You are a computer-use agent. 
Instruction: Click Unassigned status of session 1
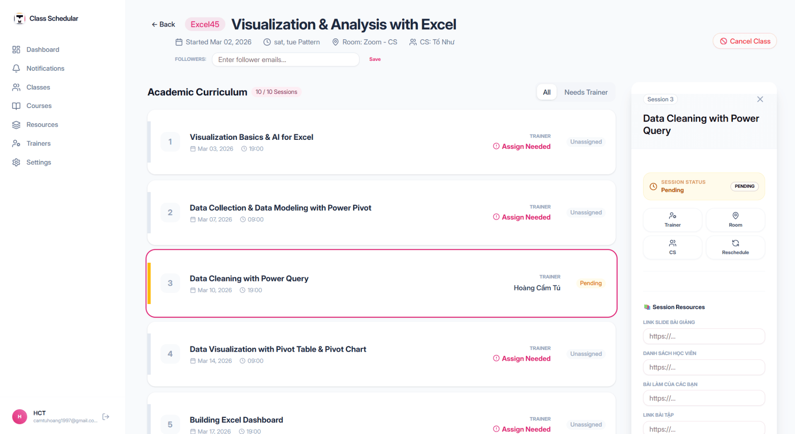(586, 142)
